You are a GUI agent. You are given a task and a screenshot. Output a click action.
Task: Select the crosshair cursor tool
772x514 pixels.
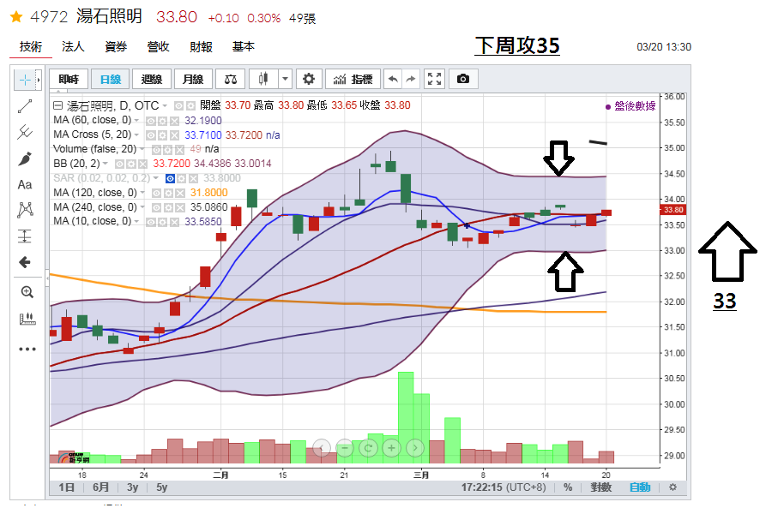pyautogui.click(x=25, y=80)
